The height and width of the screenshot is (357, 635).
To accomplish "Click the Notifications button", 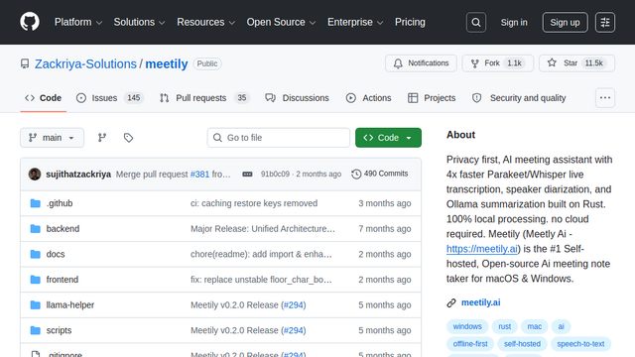I will [x=421, y=63].
